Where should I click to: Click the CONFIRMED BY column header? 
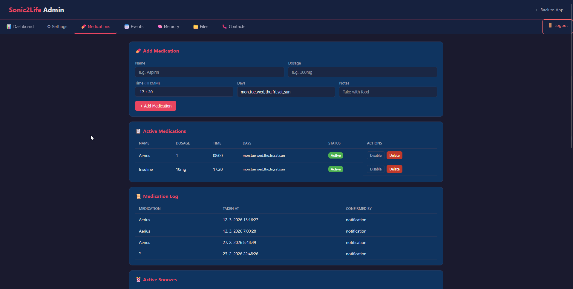coord(359,209)
